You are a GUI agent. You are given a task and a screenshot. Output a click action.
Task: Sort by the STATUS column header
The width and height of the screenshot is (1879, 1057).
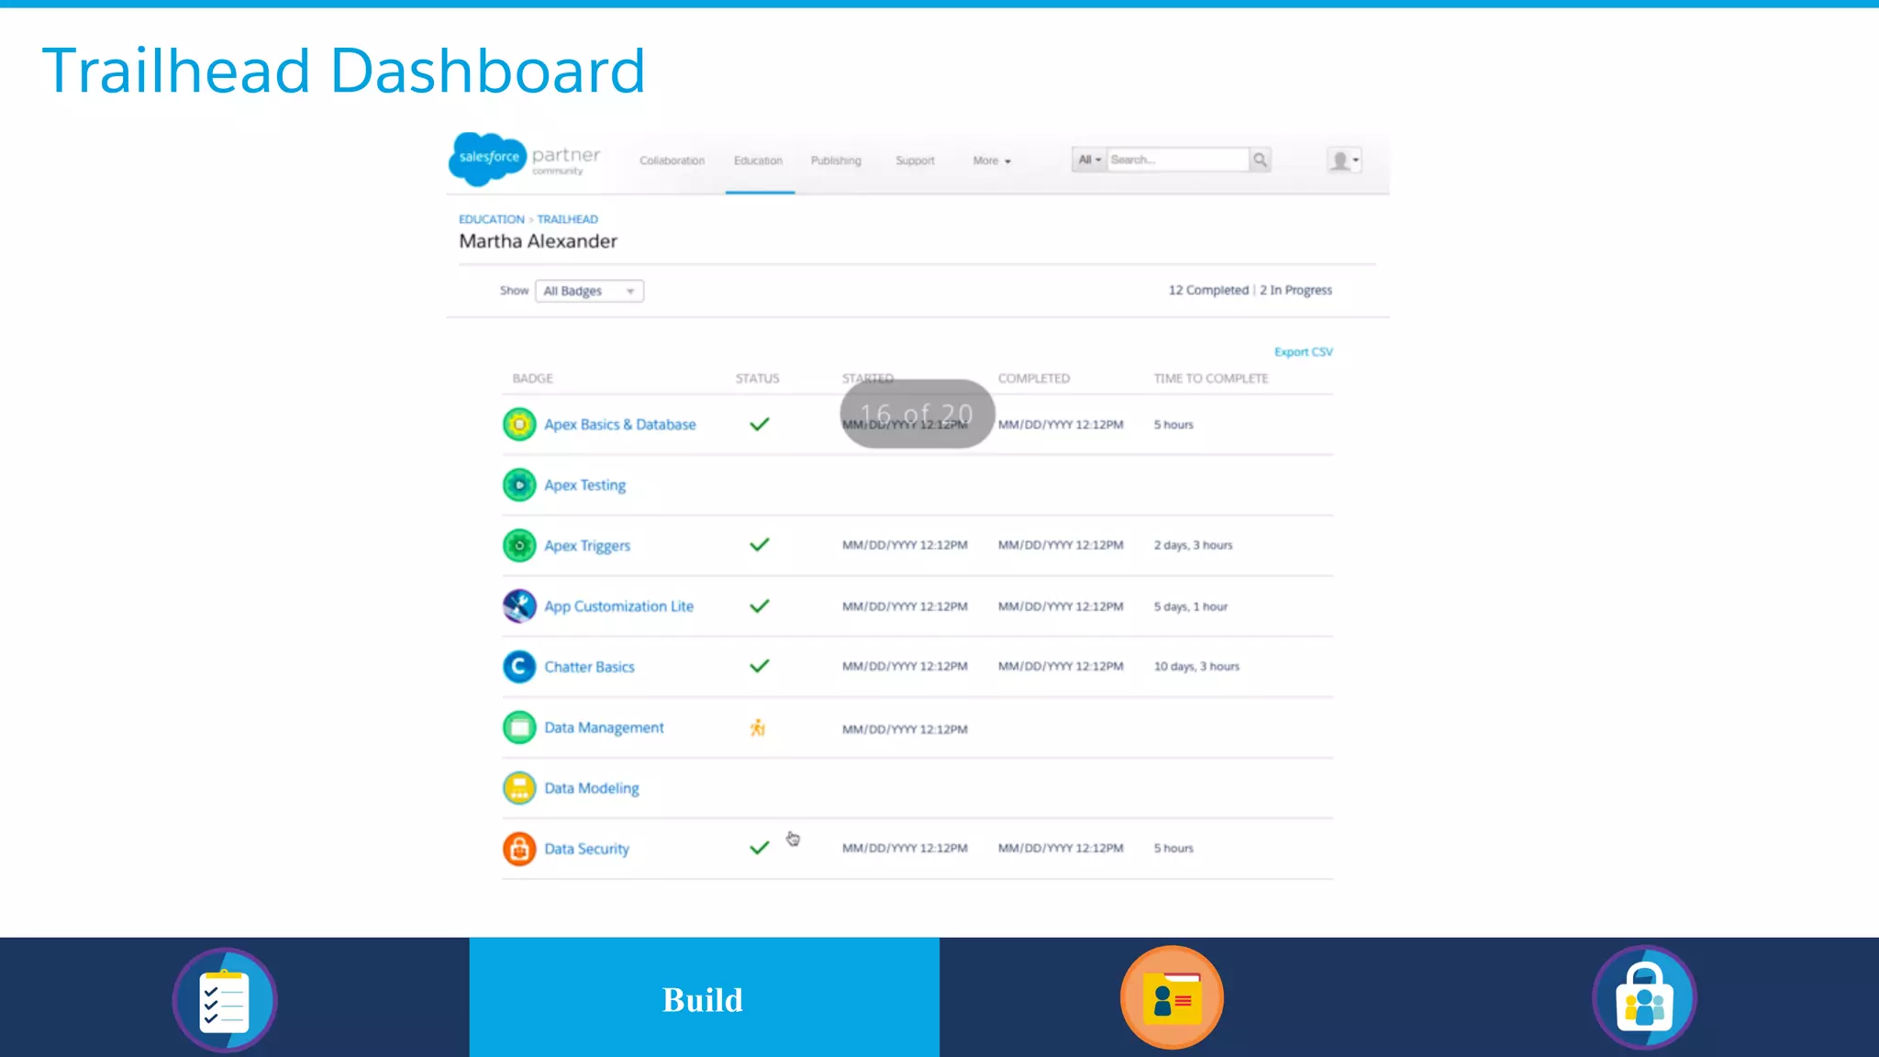[x=757, y=378]
